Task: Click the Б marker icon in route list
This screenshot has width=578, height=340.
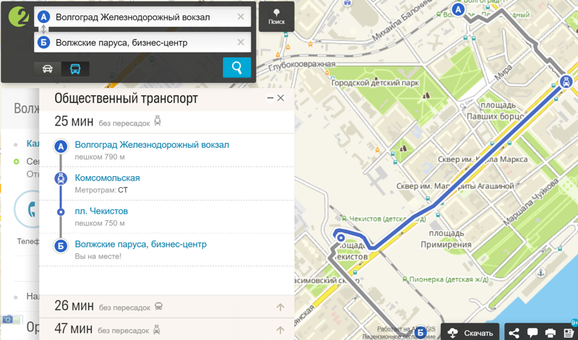Action: 61,245
